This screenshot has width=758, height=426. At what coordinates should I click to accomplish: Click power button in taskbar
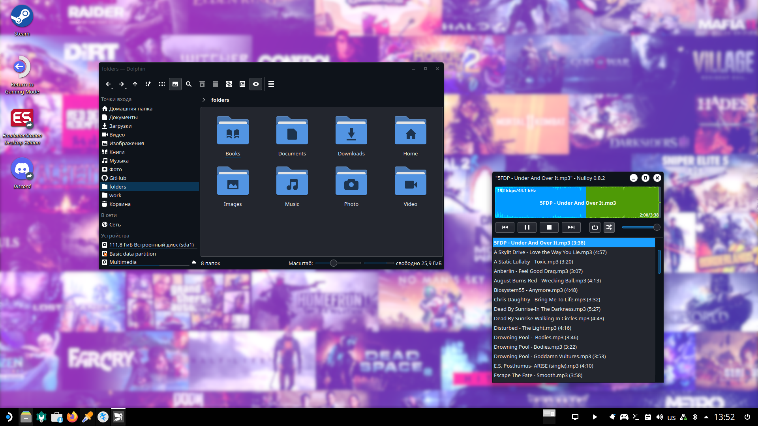[747, 417]
